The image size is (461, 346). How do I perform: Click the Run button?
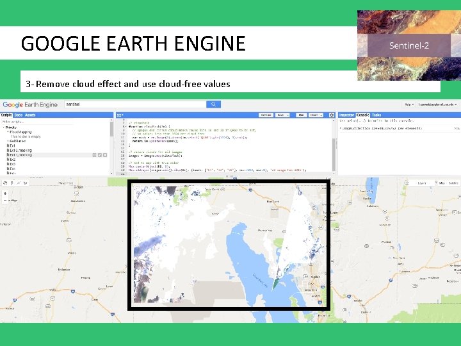tap(301, 115)
